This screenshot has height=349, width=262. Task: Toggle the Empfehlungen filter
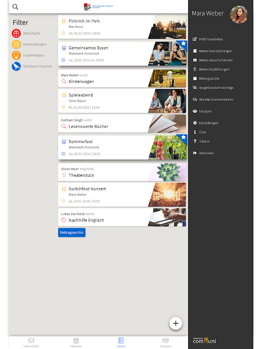point(16,55)
